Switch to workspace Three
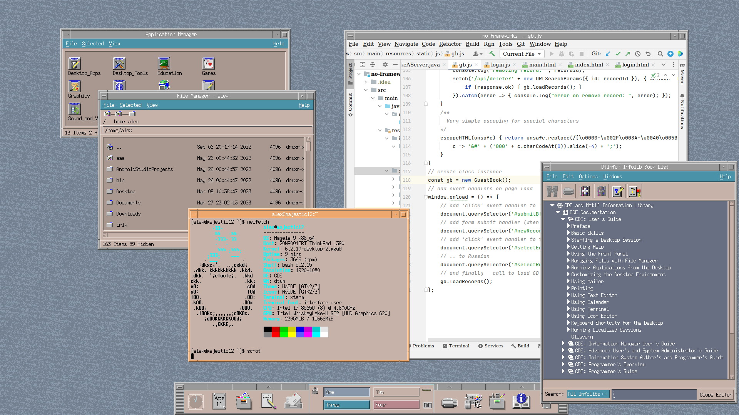 (x=346, y=405)
